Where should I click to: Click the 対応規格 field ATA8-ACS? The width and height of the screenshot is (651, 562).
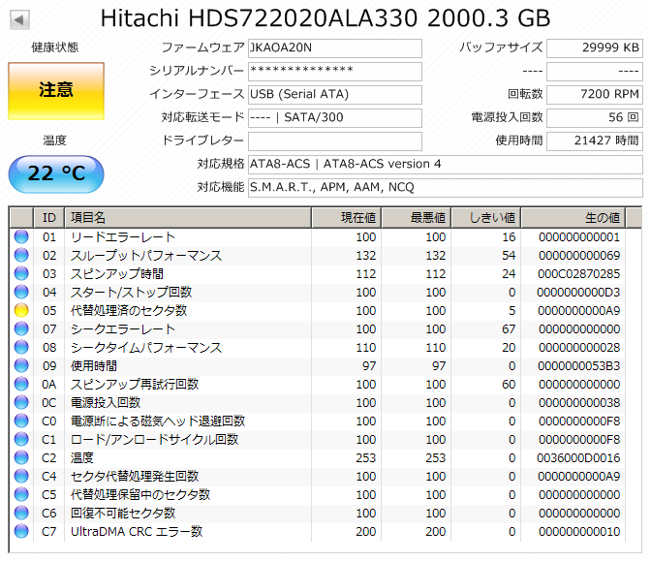tap(446, 165)
